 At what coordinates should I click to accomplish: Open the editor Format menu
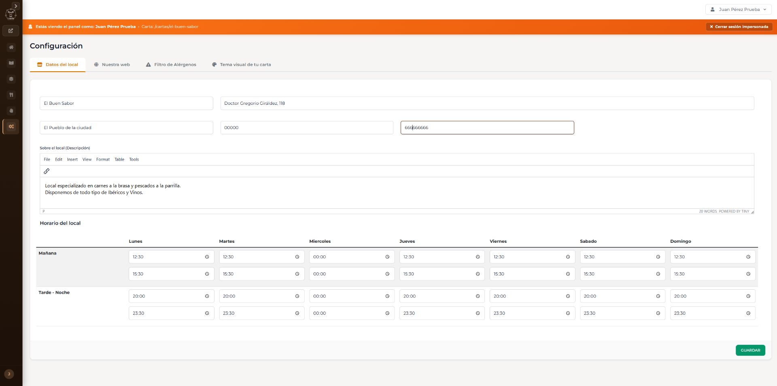[x=103, y=159]
